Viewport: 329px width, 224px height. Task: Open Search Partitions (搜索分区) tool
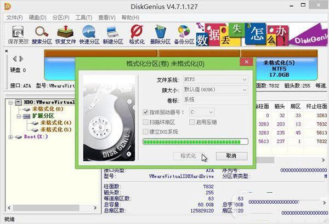(42, 35)
